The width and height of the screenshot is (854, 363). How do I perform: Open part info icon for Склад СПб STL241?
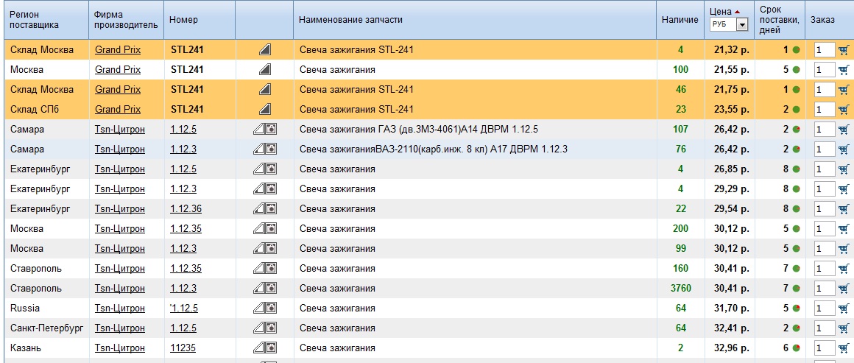[x=265, y=110]
